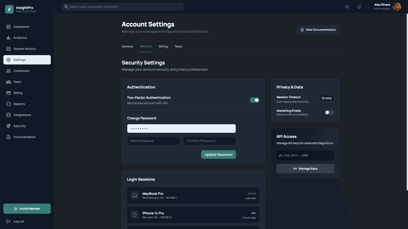The image size is (408, 229).
Task: Click the Integrations icon in sidebar
Action: [7, 115]
